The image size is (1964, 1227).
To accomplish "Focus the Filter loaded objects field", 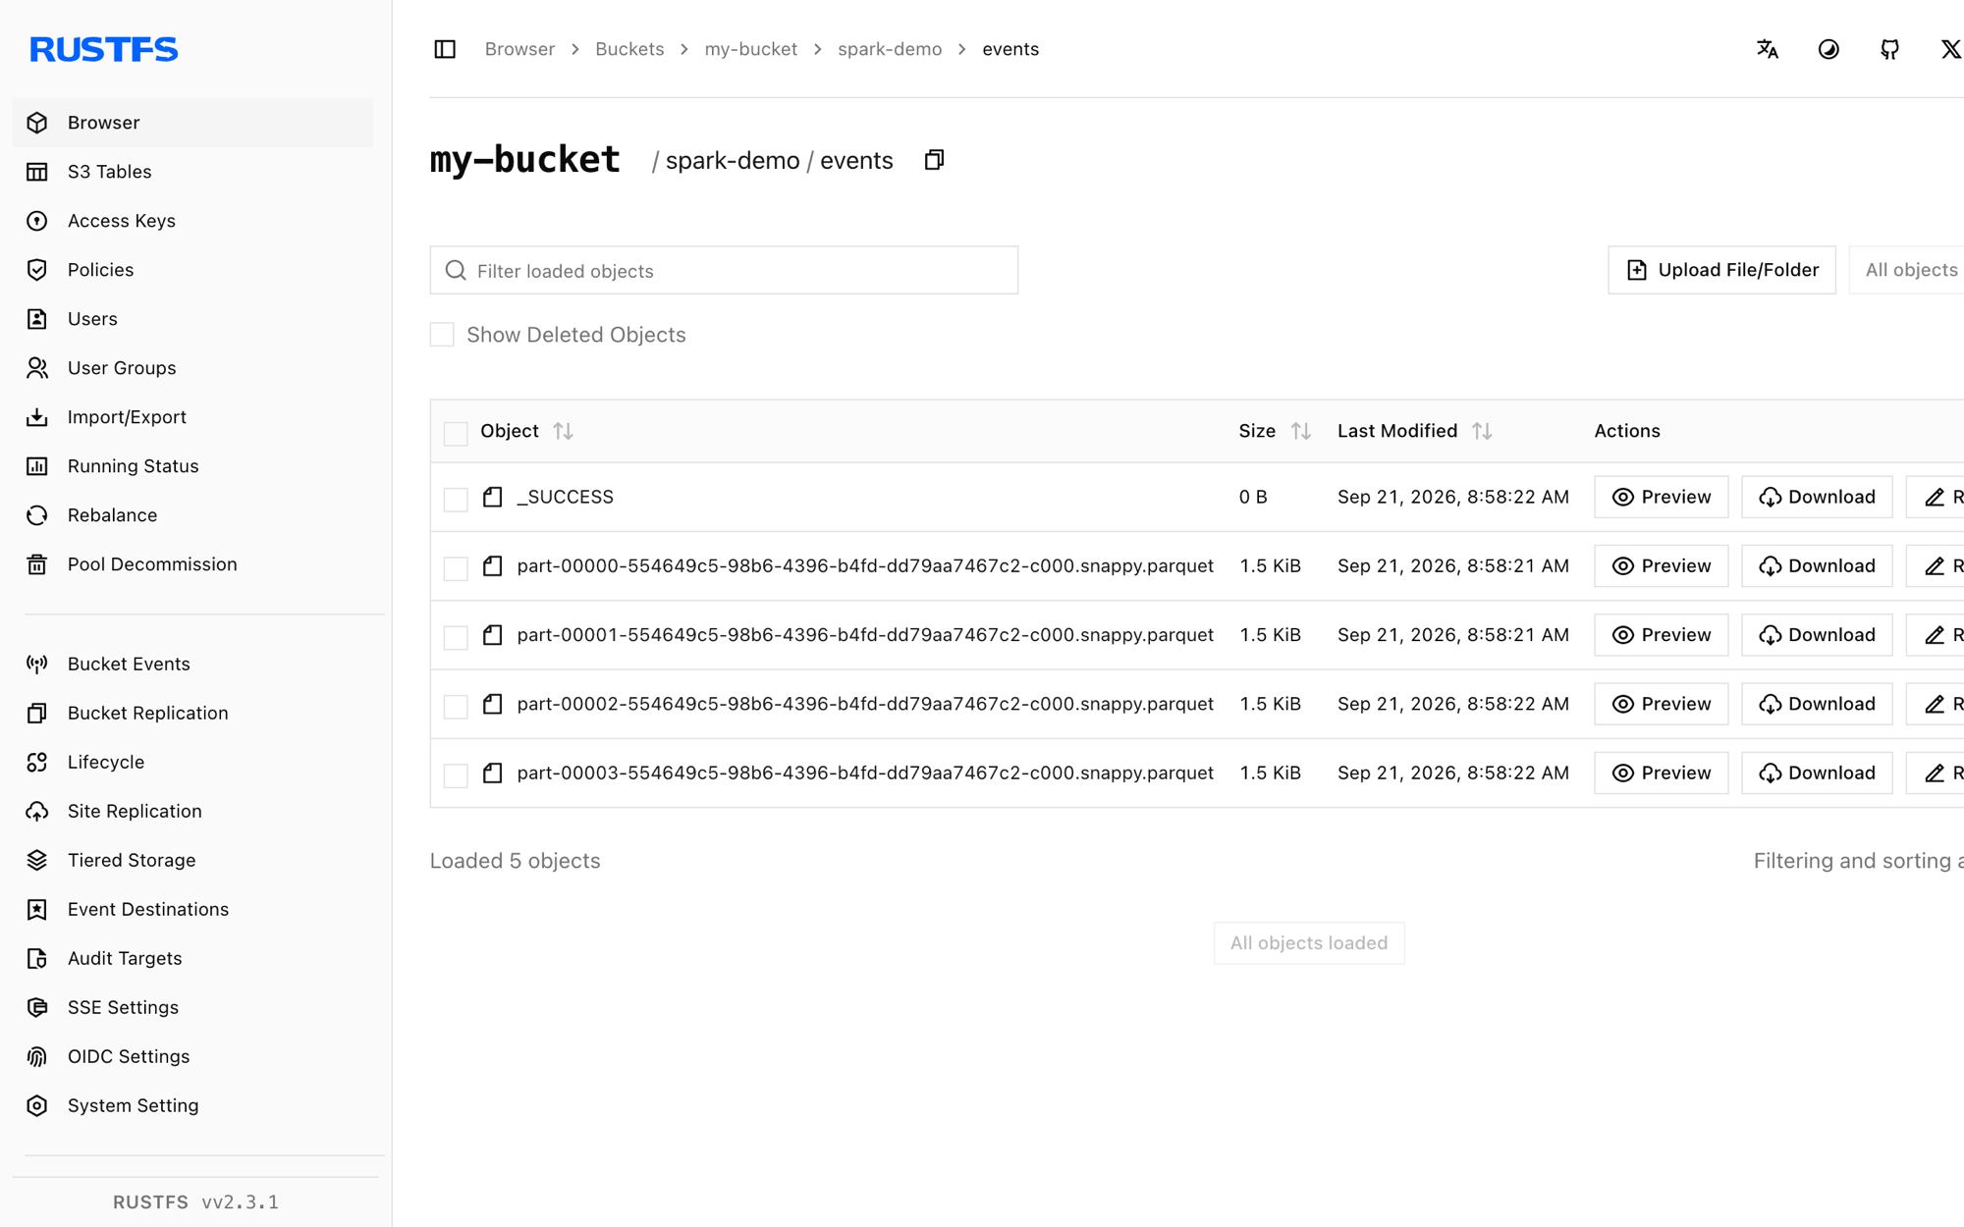I will (x=724, y=270).
